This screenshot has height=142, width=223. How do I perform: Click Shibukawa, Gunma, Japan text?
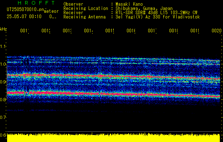click(x=144, y=9)
